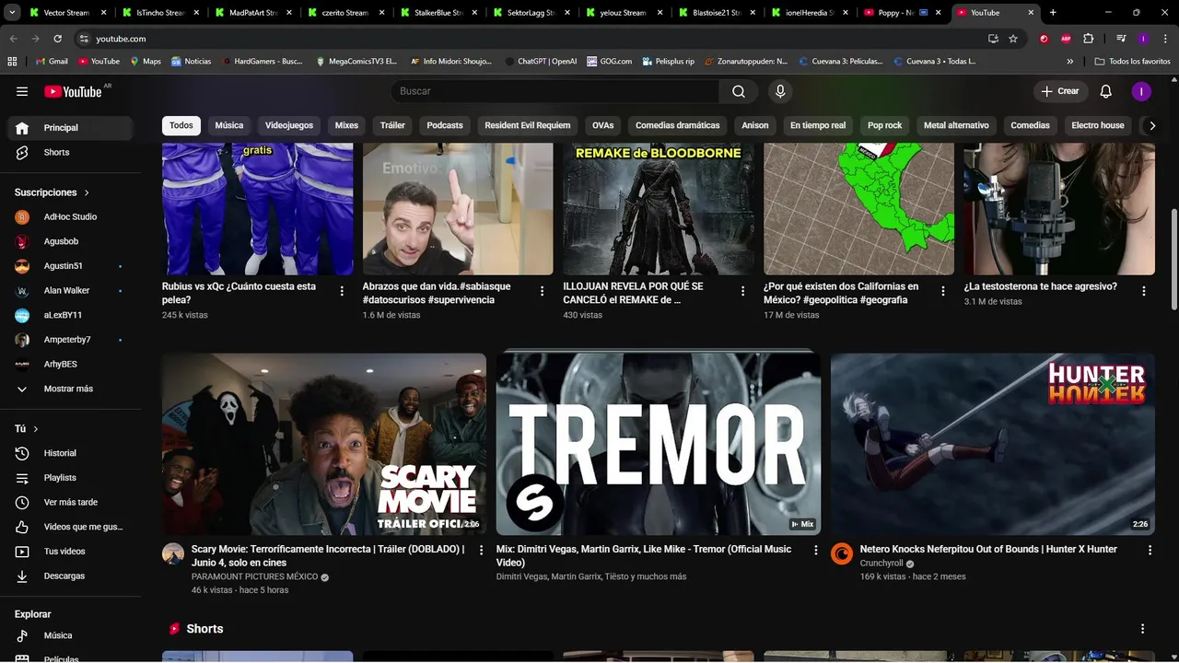Open Alan Walker subscription channel

(71, 290)
